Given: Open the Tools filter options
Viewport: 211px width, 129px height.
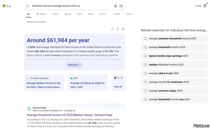Looking at the screenshot, I should (129, 14).
